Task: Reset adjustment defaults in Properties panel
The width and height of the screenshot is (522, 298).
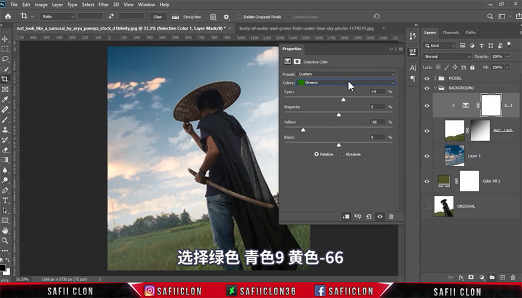Action: 369,216
